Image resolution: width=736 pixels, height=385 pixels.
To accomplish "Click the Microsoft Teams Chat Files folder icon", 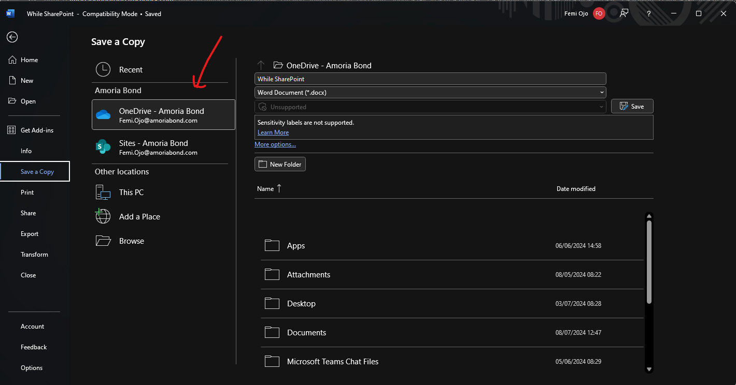I will pos(272,361).
